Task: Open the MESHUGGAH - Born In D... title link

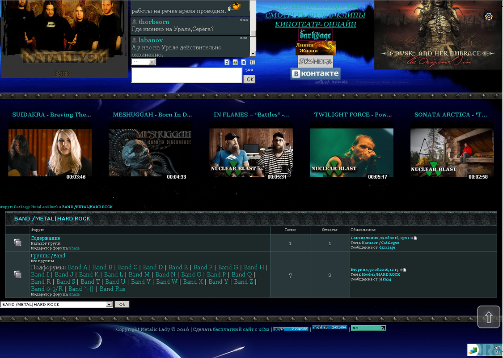Action: 152,115
